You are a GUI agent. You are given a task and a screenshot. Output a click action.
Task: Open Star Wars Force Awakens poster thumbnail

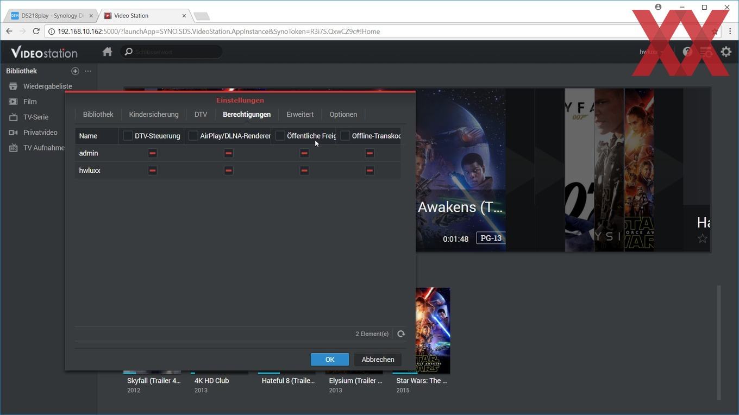click(433, 330)
